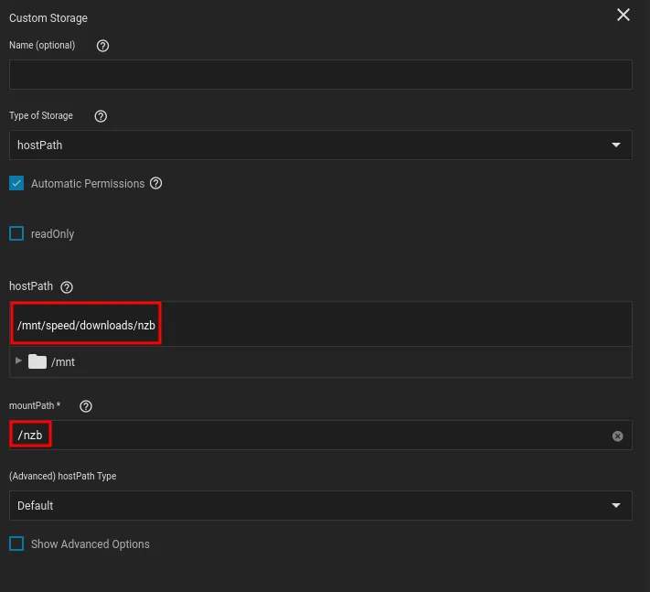Open help for Name (optional)

(x=102, y=46)
